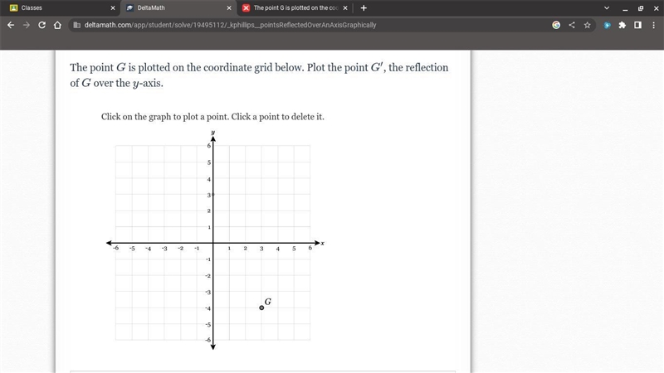Click the deltamath.com URL address field
The image size is (664, 373).
[230, 25]
